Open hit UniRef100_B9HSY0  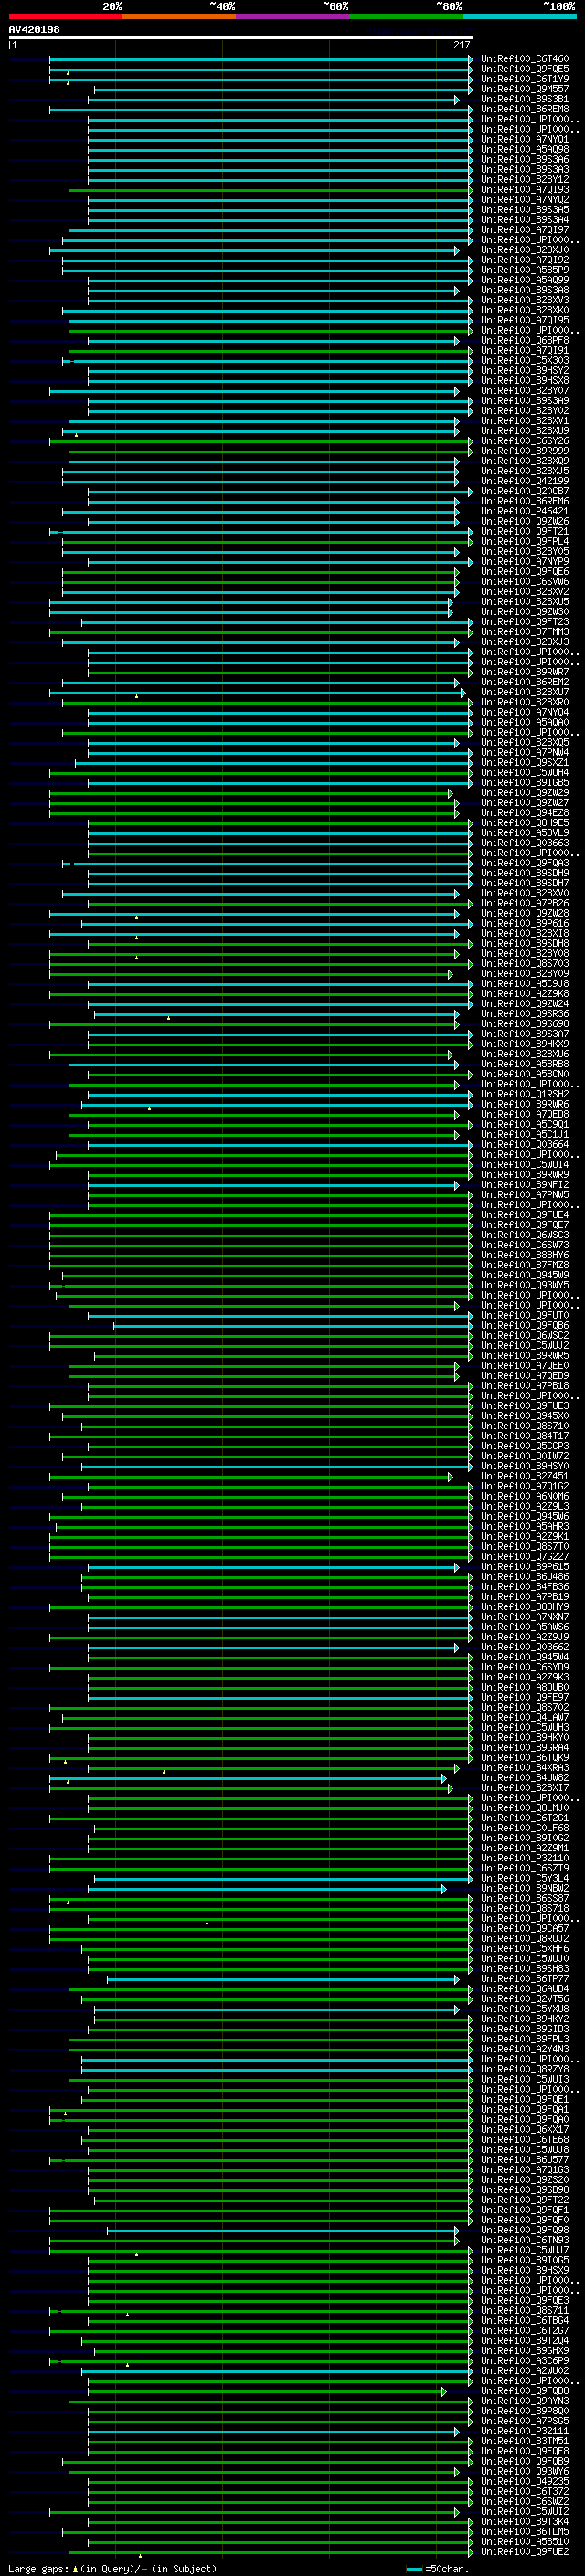point(525,1465)
